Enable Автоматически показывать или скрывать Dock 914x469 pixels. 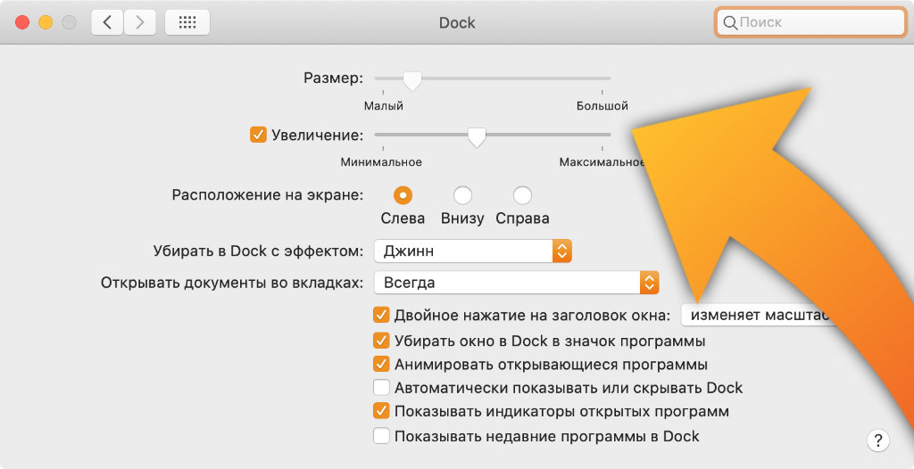click(381, 388)
